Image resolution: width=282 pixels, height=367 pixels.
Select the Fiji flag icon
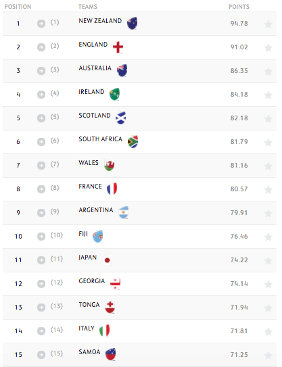coord(97,236)
